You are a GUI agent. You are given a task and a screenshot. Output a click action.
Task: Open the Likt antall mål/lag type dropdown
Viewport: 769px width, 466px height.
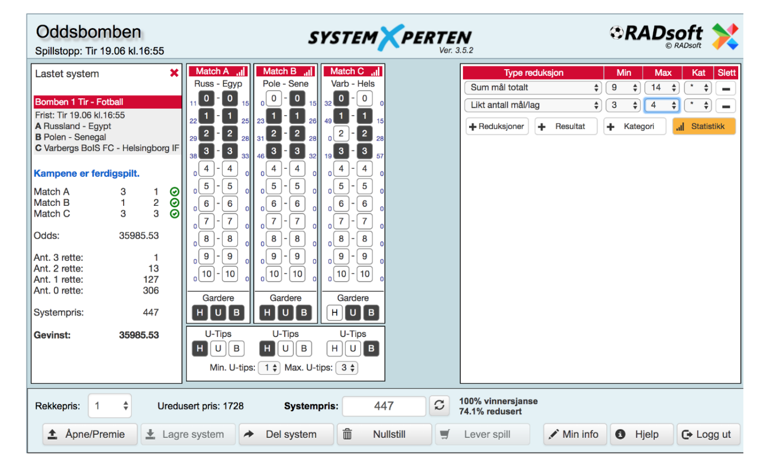[533, 105]
